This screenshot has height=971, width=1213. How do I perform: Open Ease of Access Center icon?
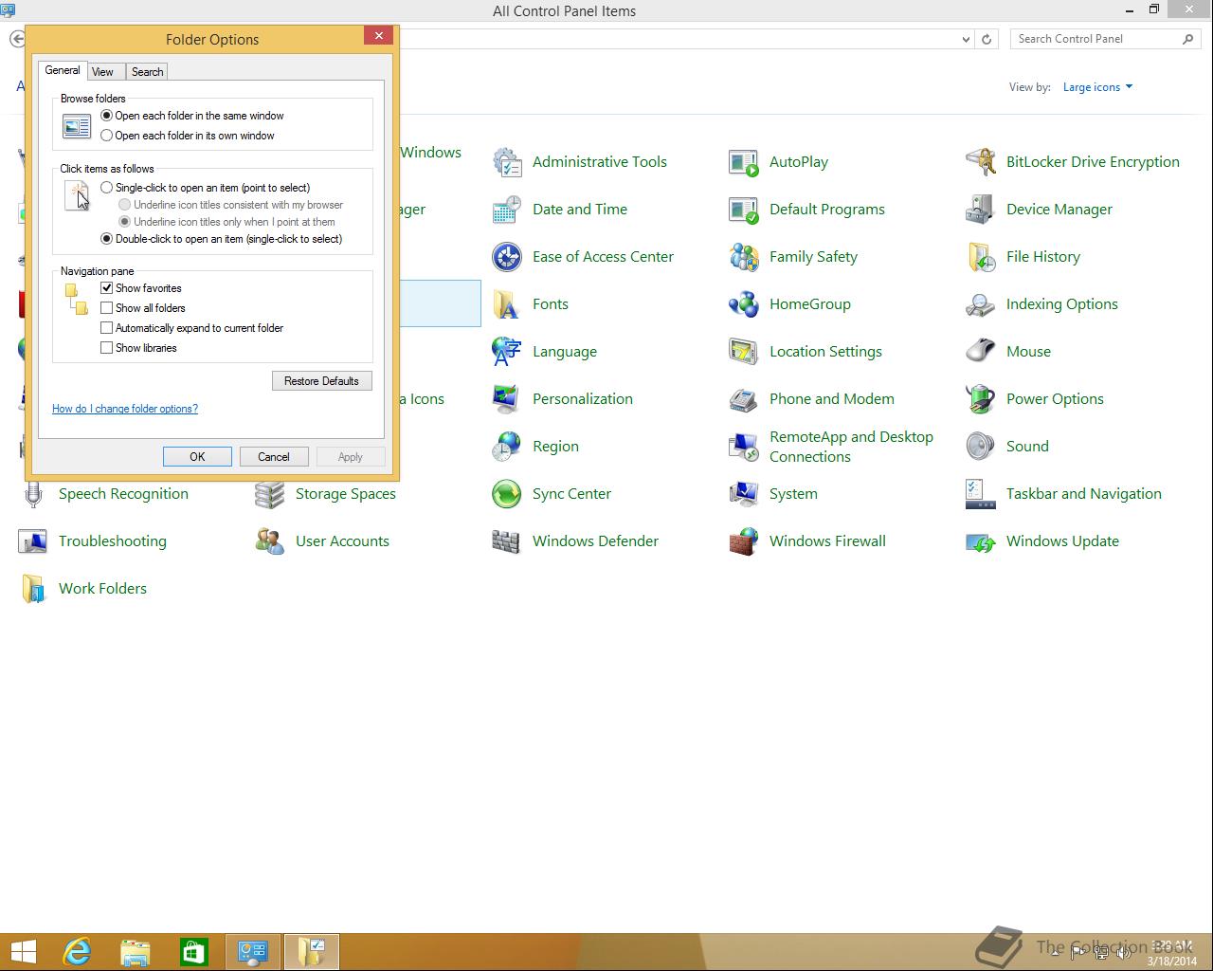coord(507,257)
